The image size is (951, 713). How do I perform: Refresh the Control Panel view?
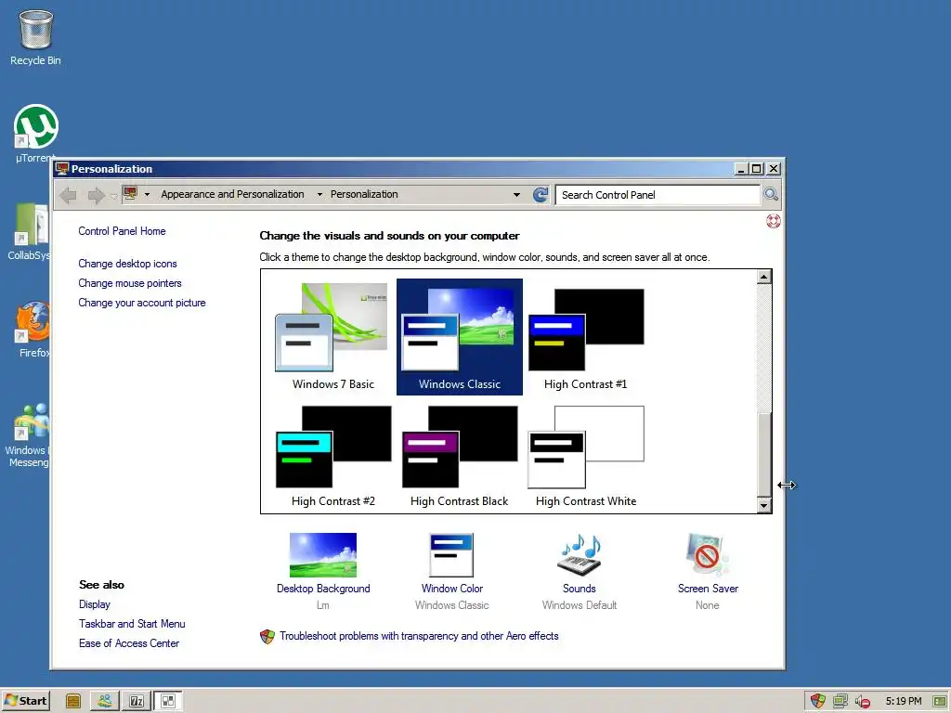point(540,195)
